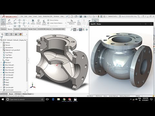Expand the panel tabs with right arrow
This screenshot has width=155, height=116.
click(x=26, y=34)
